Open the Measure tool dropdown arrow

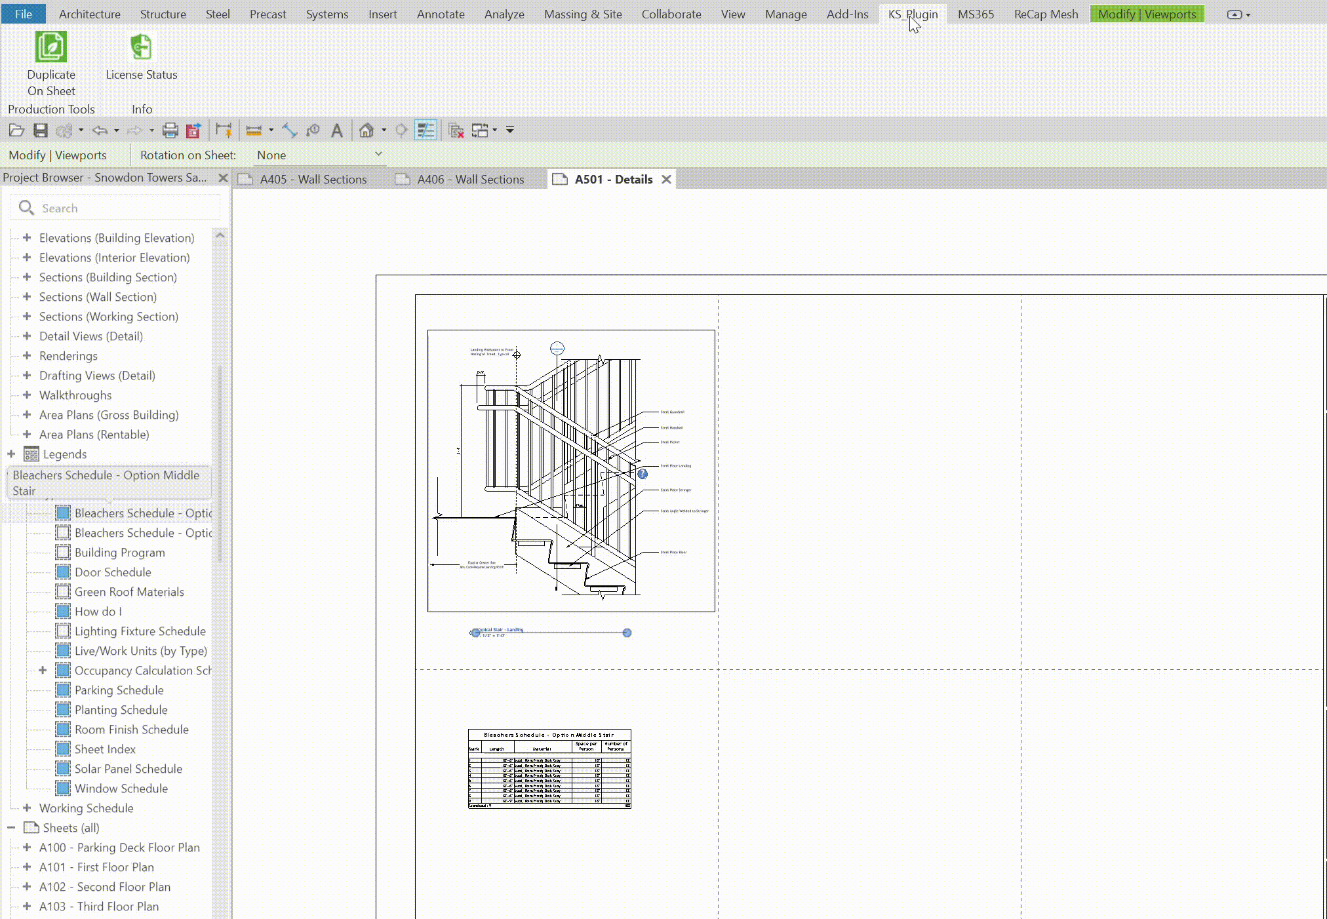pyautogui.click(x=271, y=130)
